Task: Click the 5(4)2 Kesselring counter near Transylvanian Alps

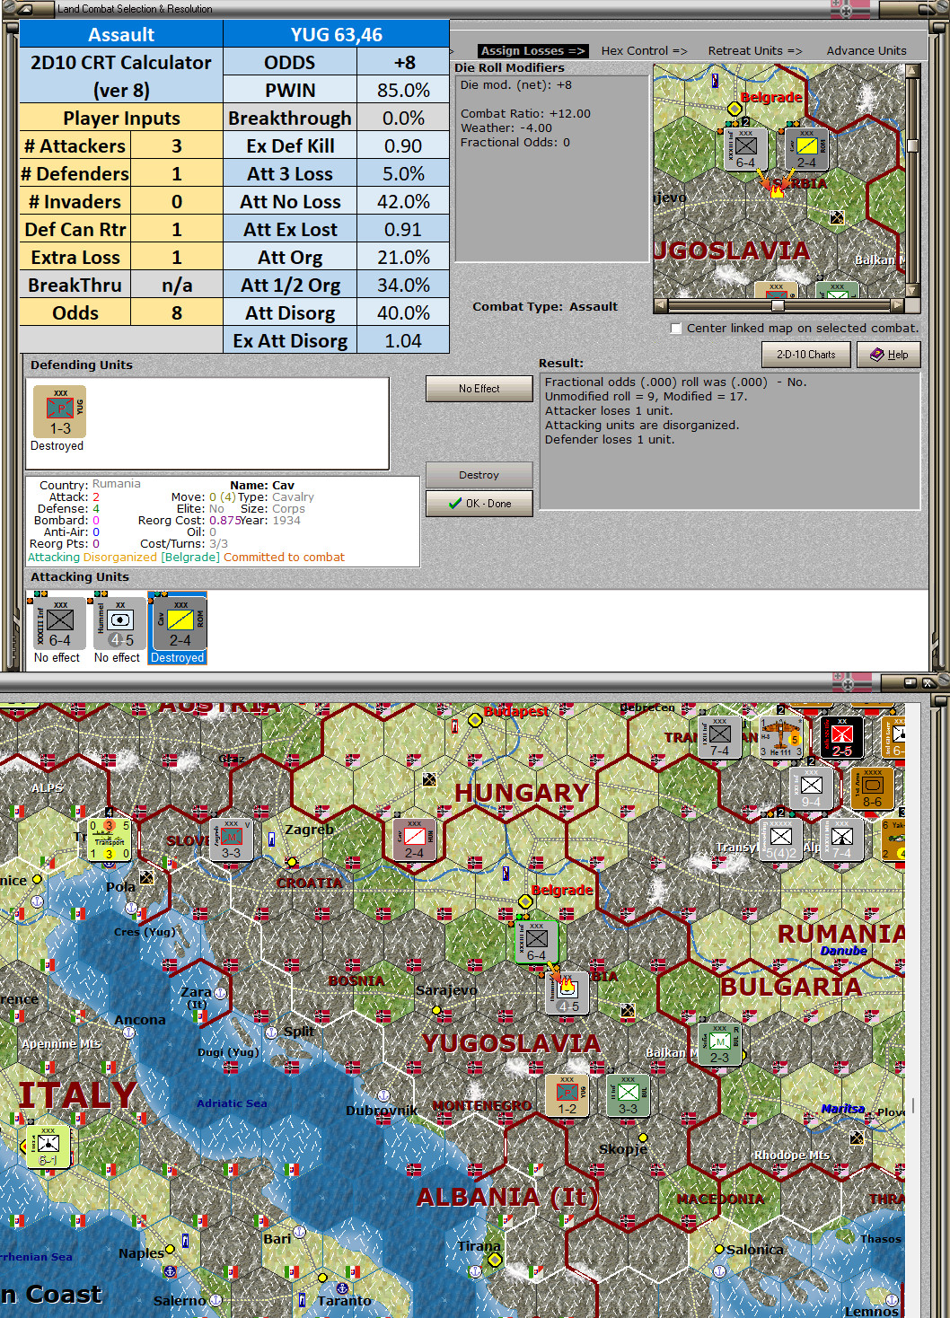Action: (779, 841)
